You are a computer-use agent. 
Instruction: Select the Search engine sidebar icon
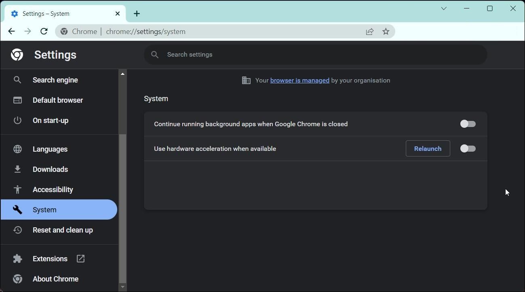coord(17,80)
